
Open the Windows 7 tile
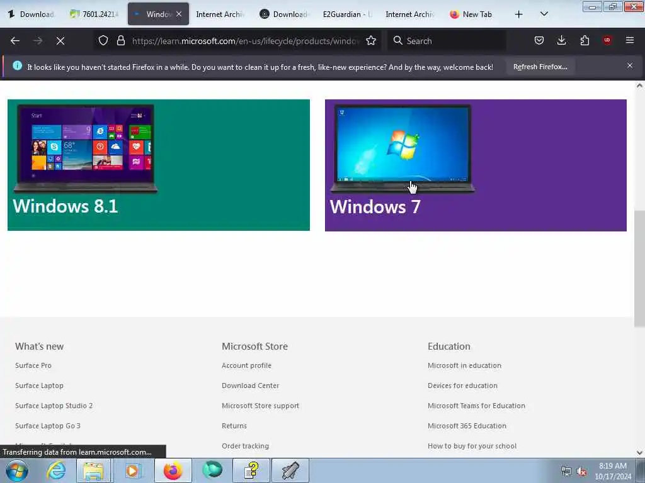coord(476,165)
